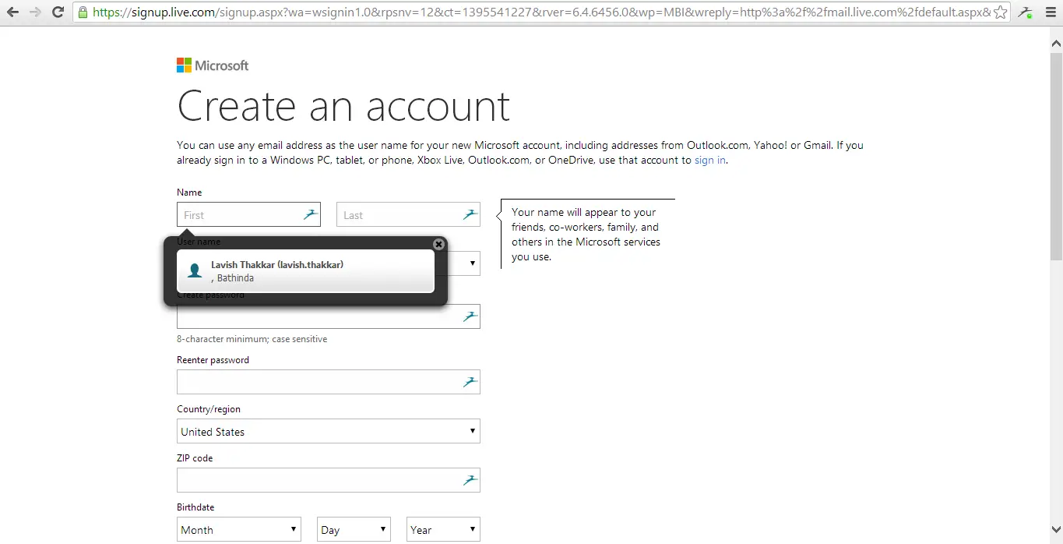Click autofill icon in Last name field
The image size is (1063, 544).
coord(470,214)
